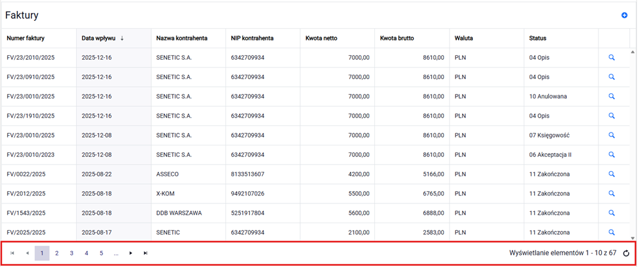Go to page 5
The height and width of the screenshot is (267, 641).
pos(101,253)
